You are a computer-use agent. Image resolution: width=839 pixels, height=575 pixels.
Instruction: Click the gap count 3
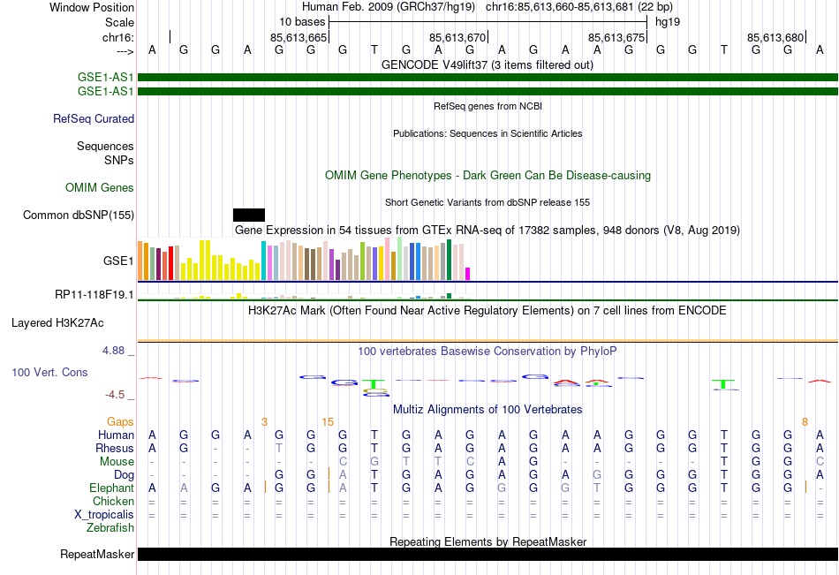264,422
